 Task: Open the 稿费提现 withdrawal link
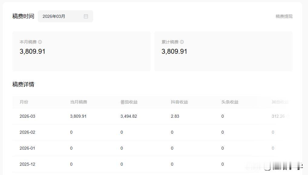[x=284, y=16]
